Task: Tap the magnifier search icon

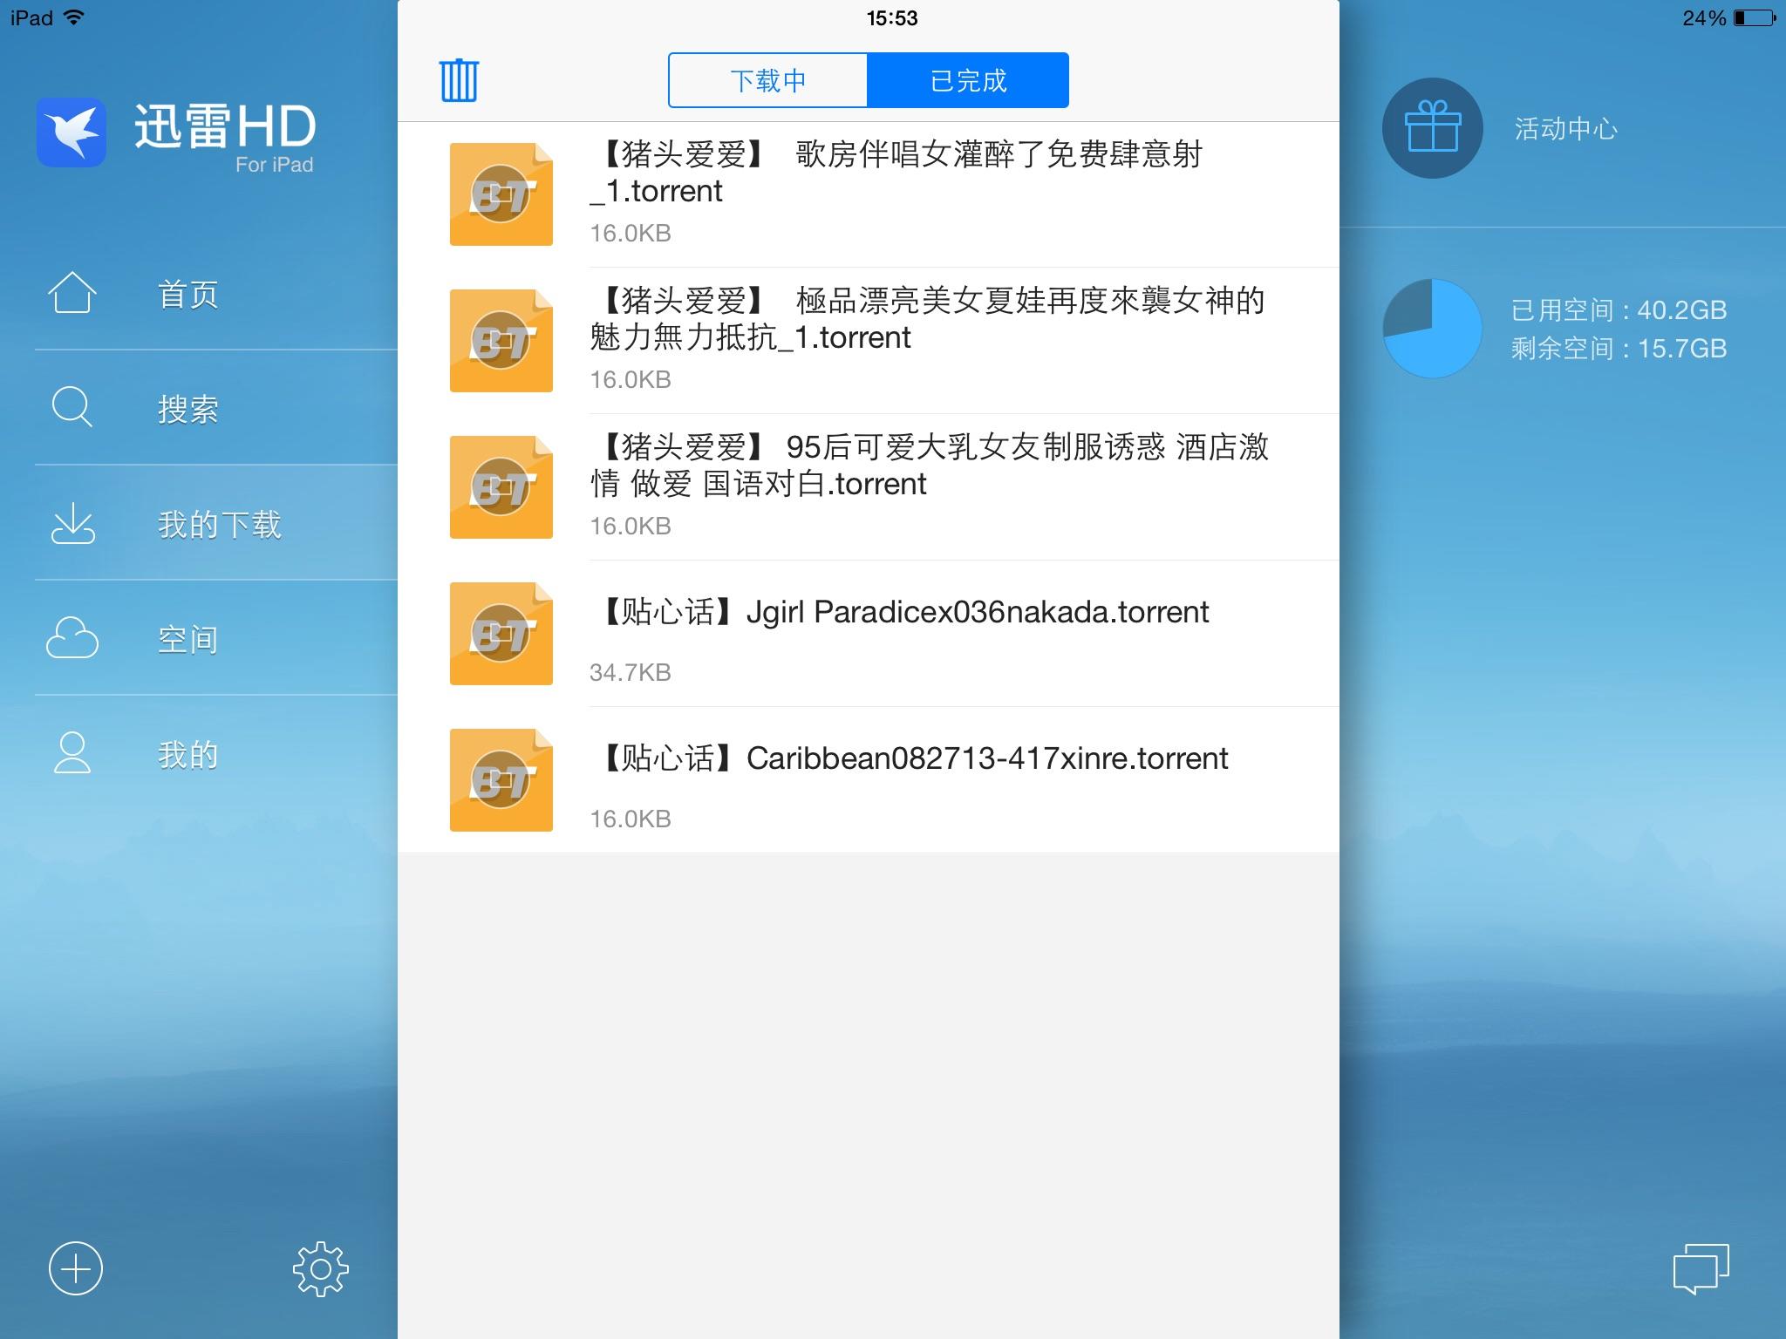Action: tap(72, 407)
